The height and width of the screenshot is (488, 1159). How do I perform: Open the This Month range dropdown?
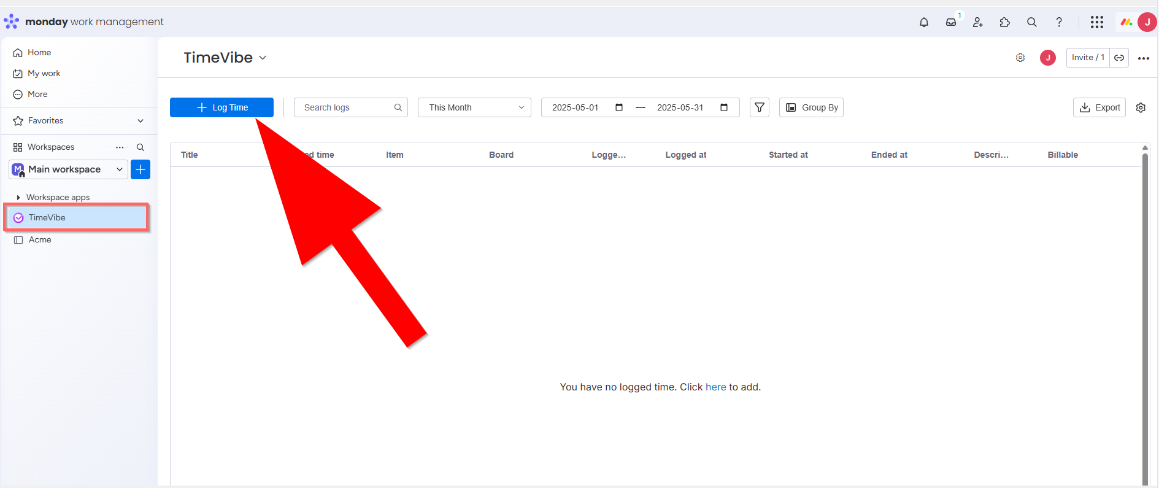click(474, 107)
